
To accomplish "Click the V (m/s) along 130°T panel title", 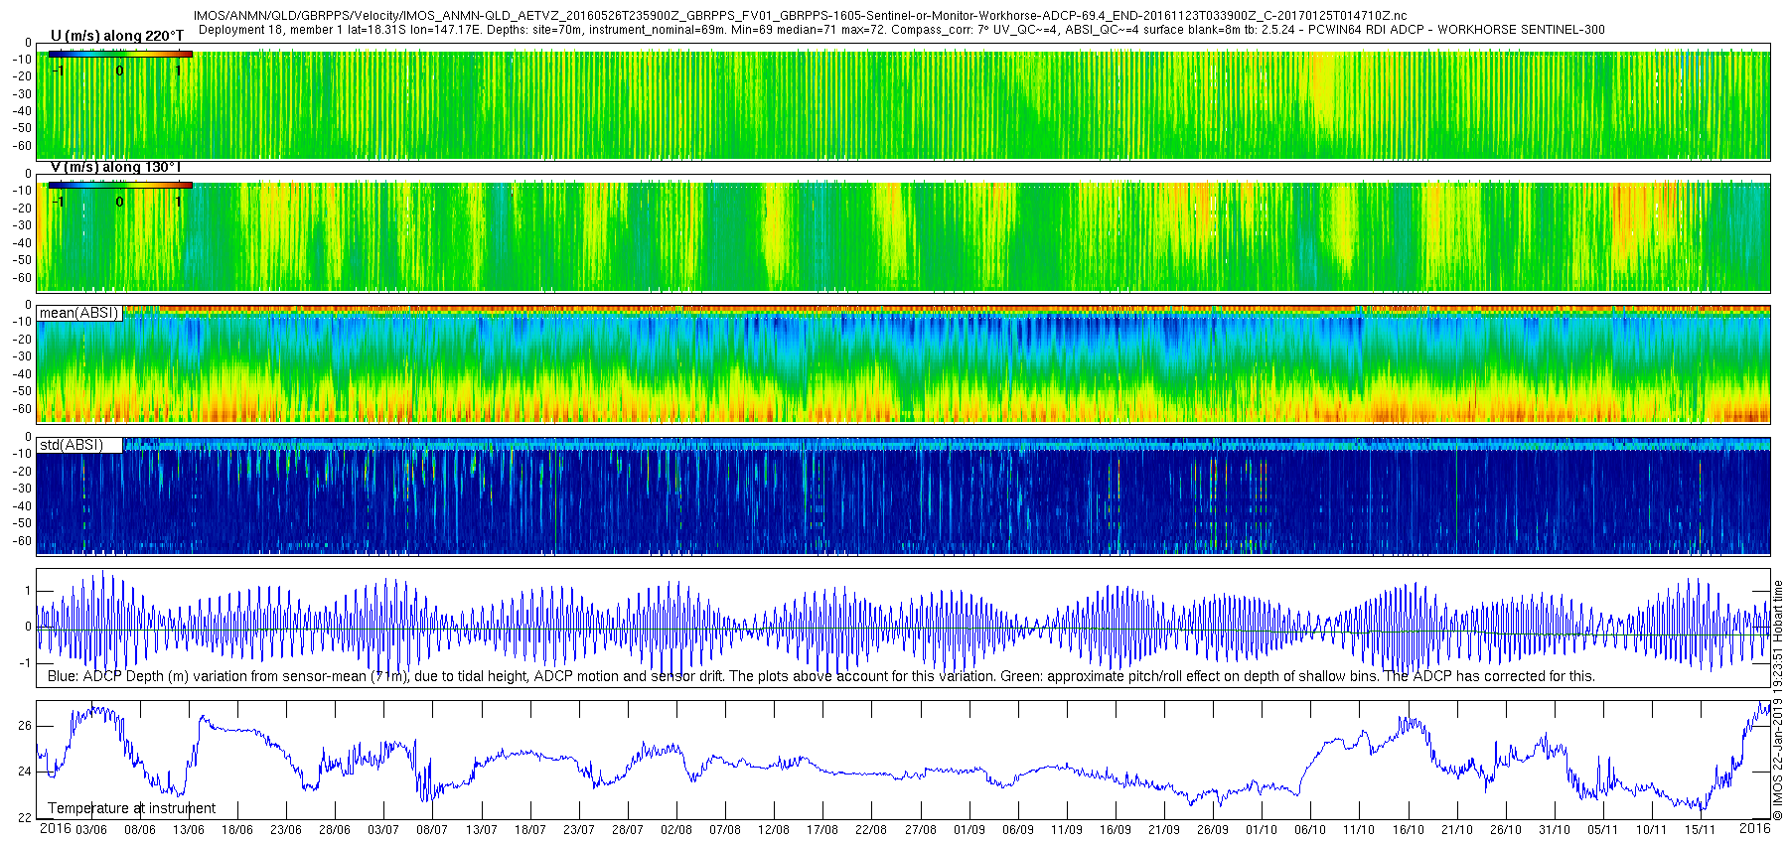I will click(x=116, y=167).
